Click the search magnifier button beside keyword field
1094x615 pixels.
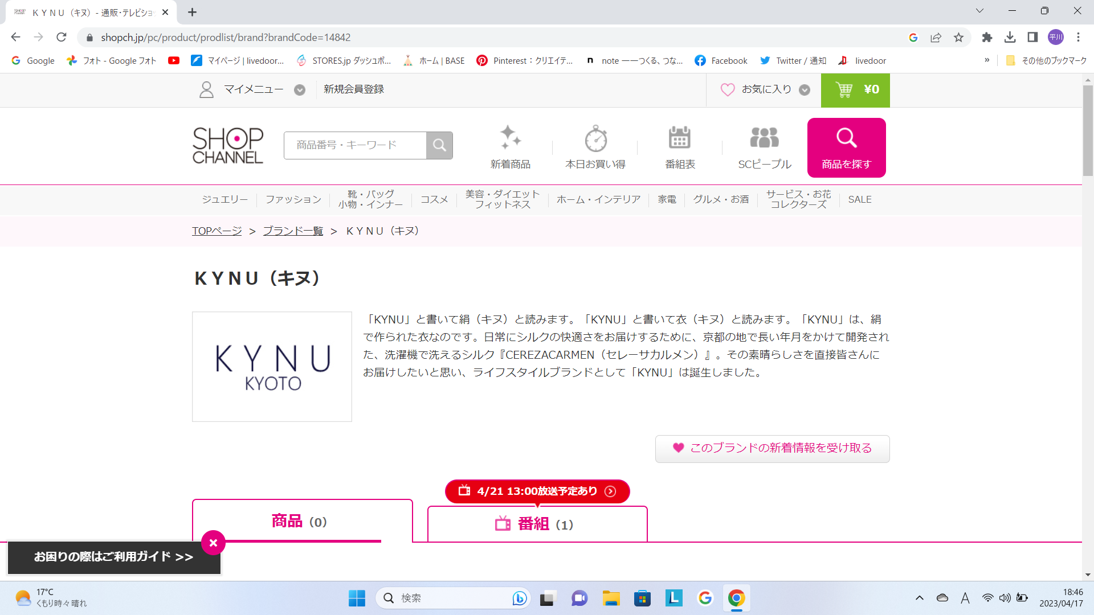click(439, 145)
